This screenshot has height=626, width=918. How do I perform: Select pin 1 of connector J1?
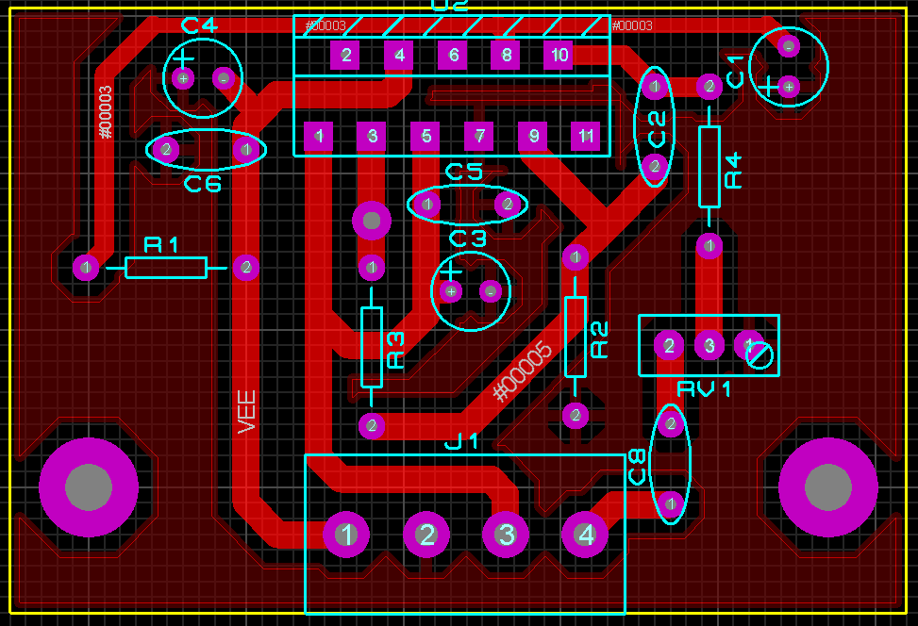point(346,535)
